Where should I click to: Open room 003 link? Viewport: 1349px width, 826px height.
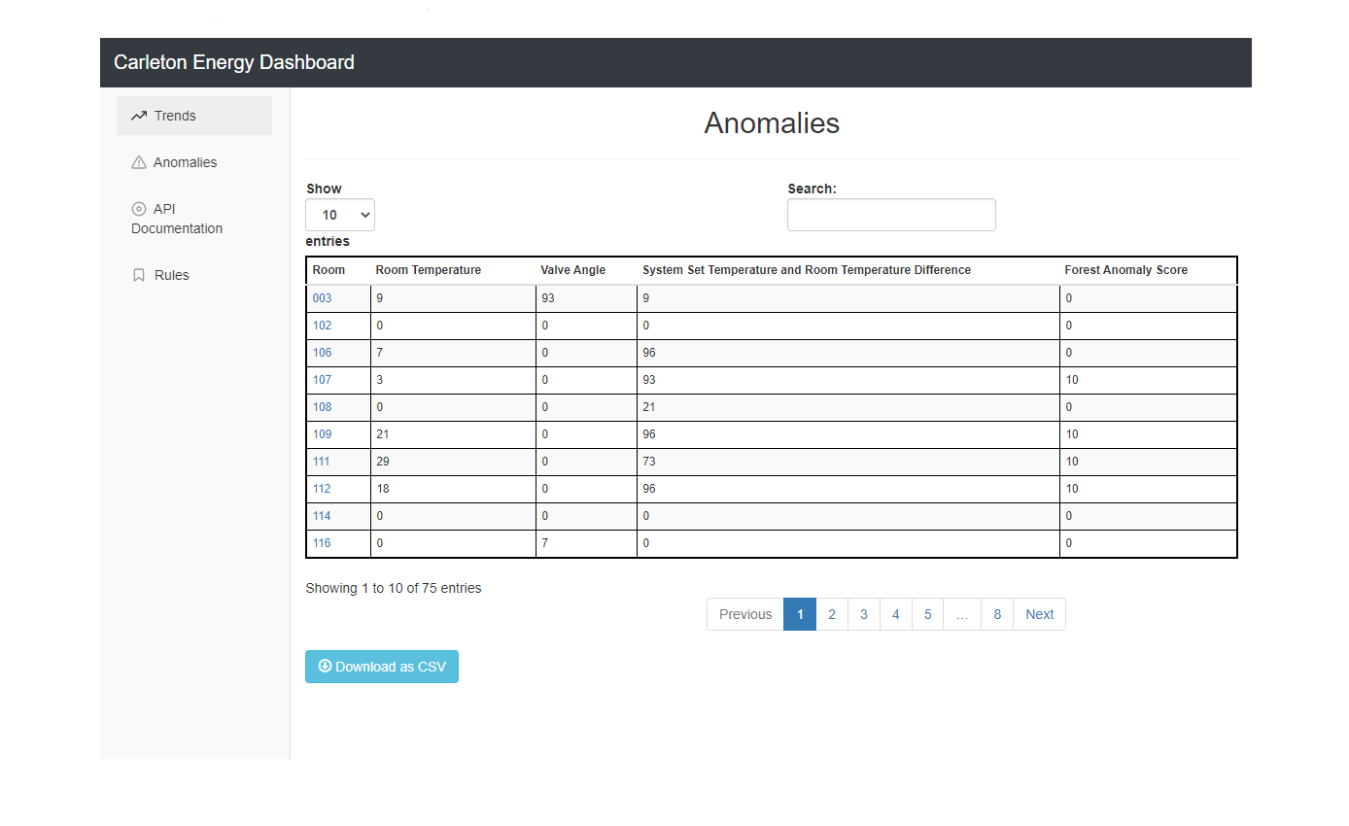click(322, 298)
